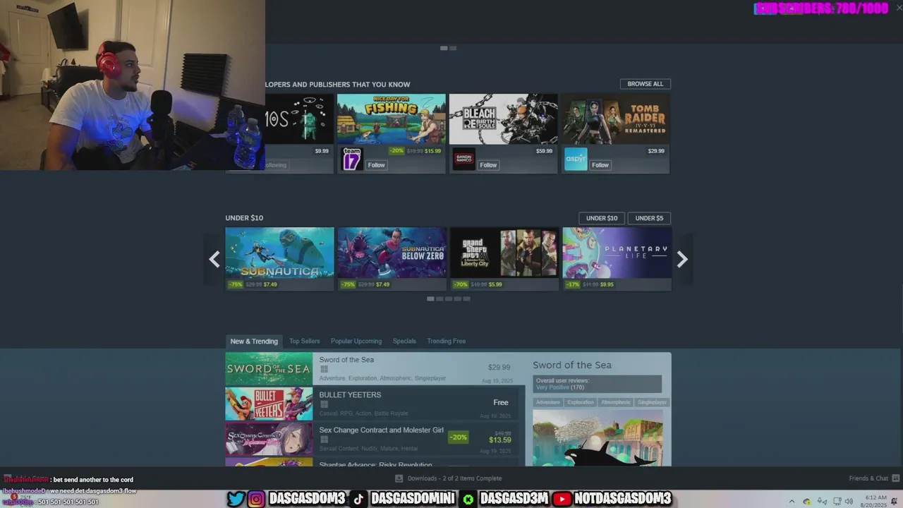Click the Atmospheric tag in preview panel
The height and width of the screenshot is (508, 903).
tap(616, 402)
